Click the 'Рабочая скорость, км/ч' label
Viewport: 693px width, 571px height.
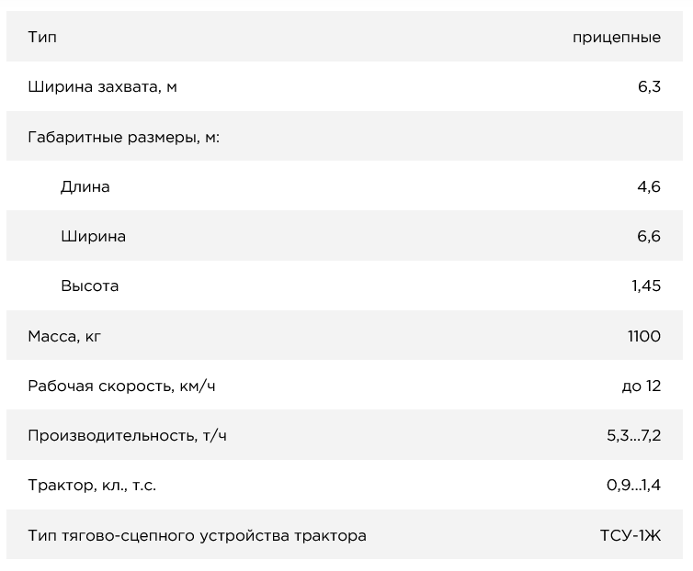[122, 386]
